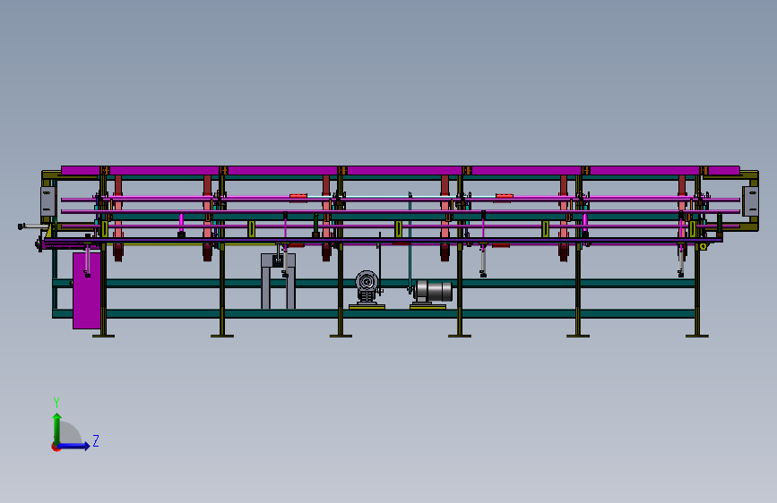777x503 pixels.
Task: Select the horizontal cylinder protruding at the left end
Action: [34, 226]
